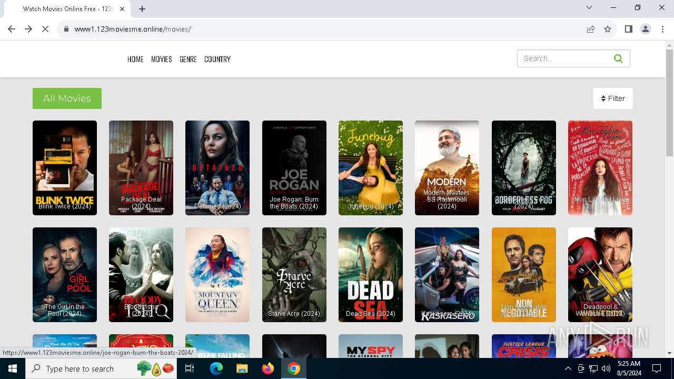Screen dimensions: 674x379
Task: Open network status in system tray
Action: [593, 368]
